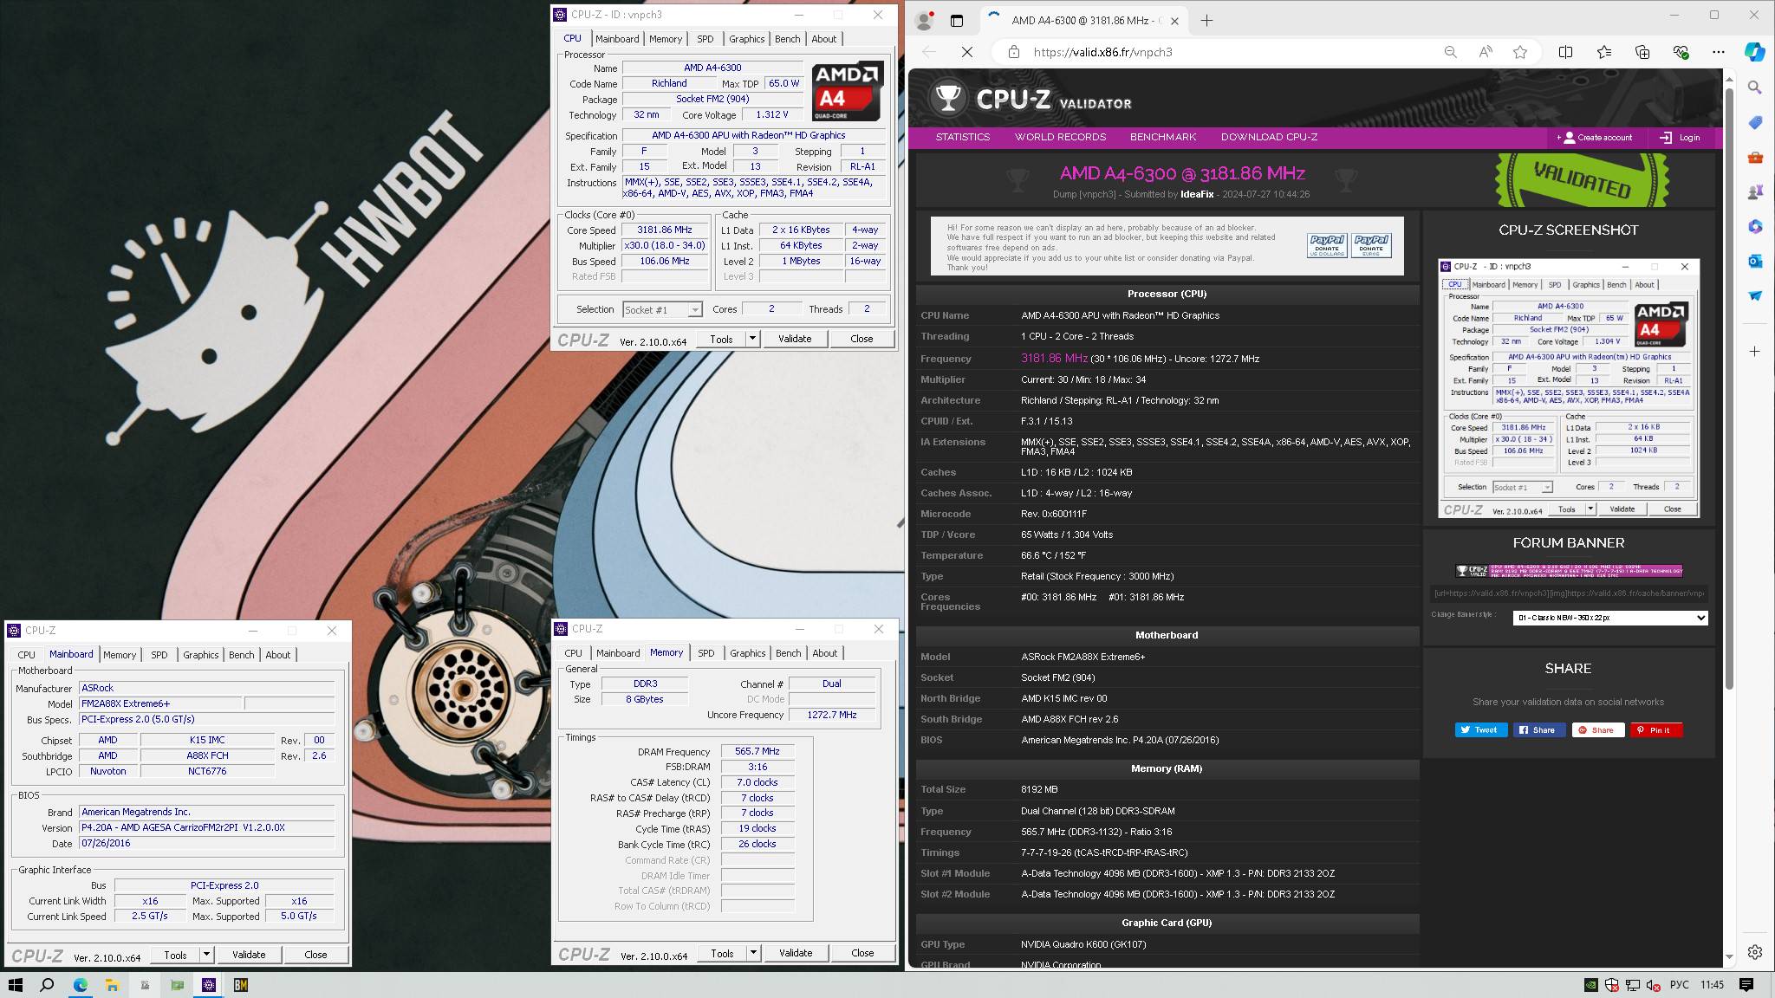Expand Tools dropdown arrow in Memory window

point(753,953)
